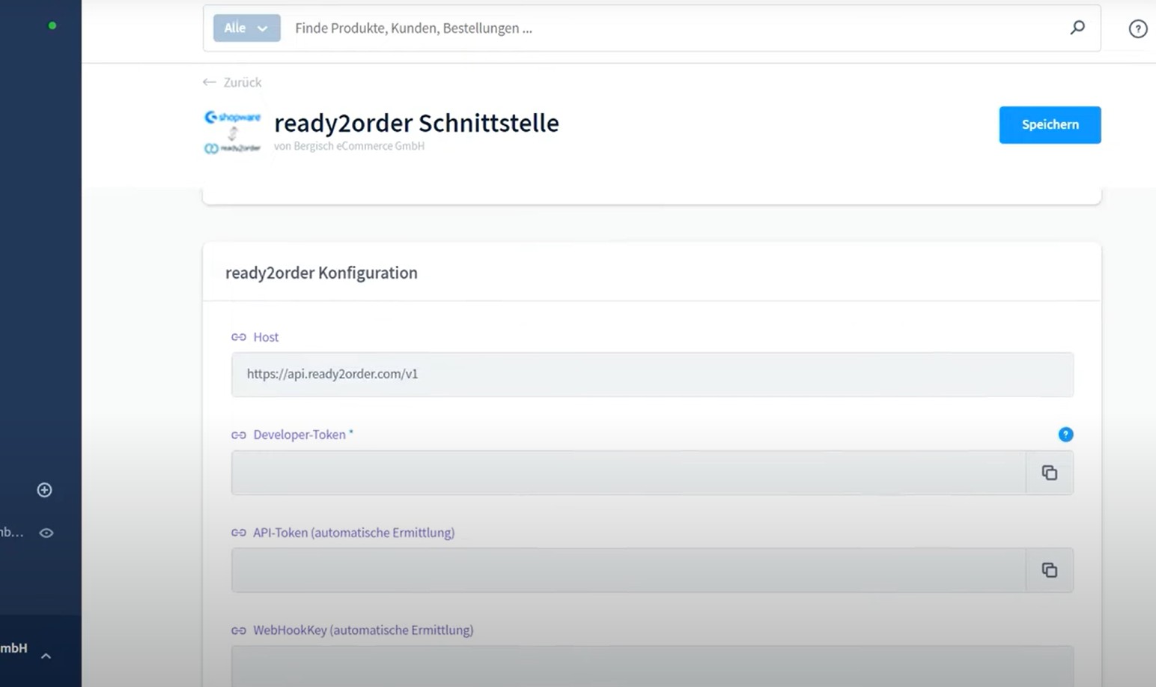Image resolution: width=1156 pixels, height=687 pixels.
Task: Go back via Zurück link
Action: pos(232,82)
